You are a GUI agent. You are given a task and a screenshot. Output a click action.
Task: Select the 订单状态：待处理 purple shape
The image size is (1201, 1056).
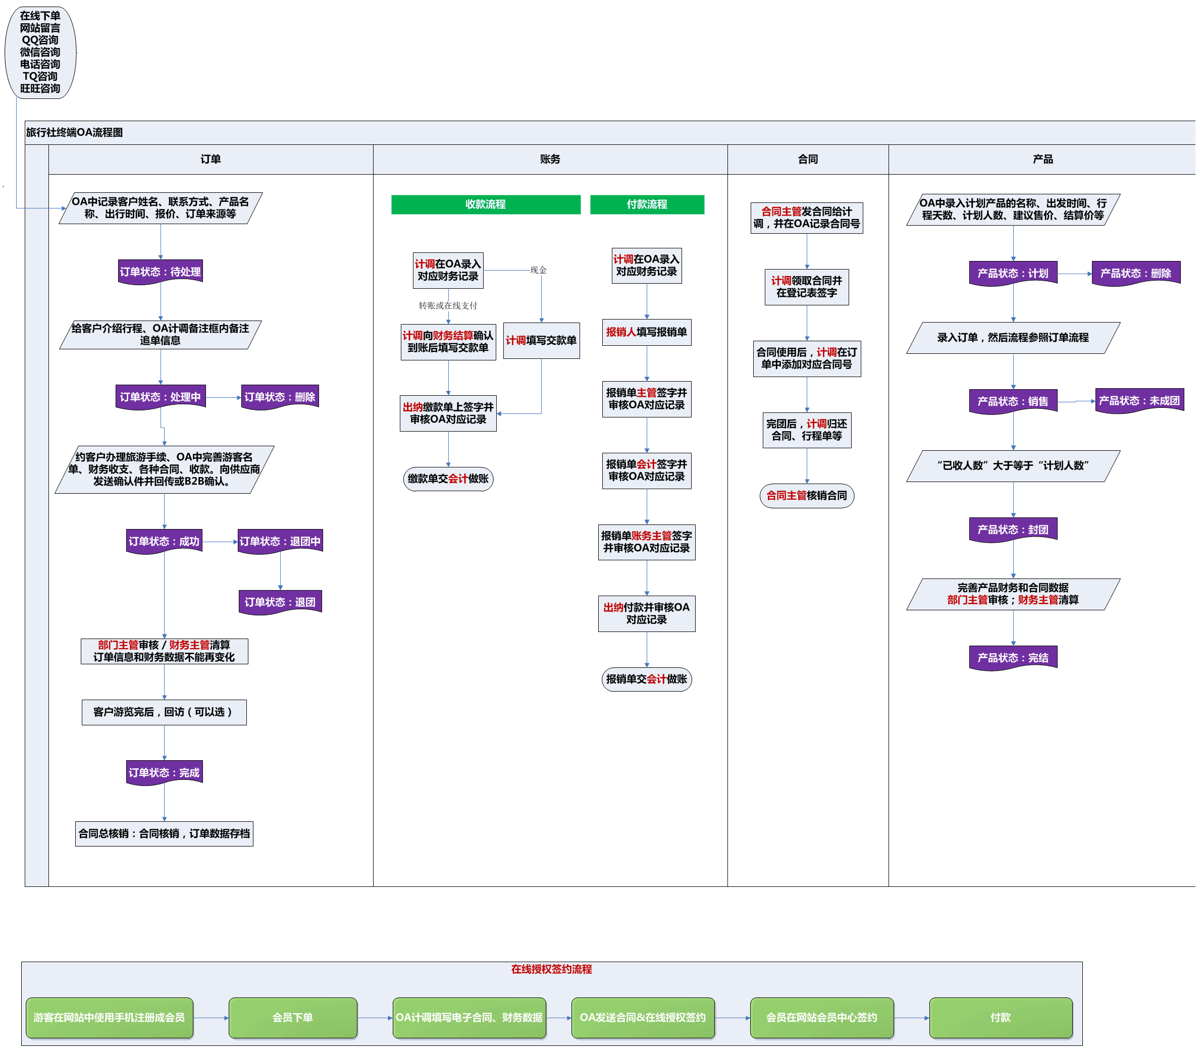(161, 272)
